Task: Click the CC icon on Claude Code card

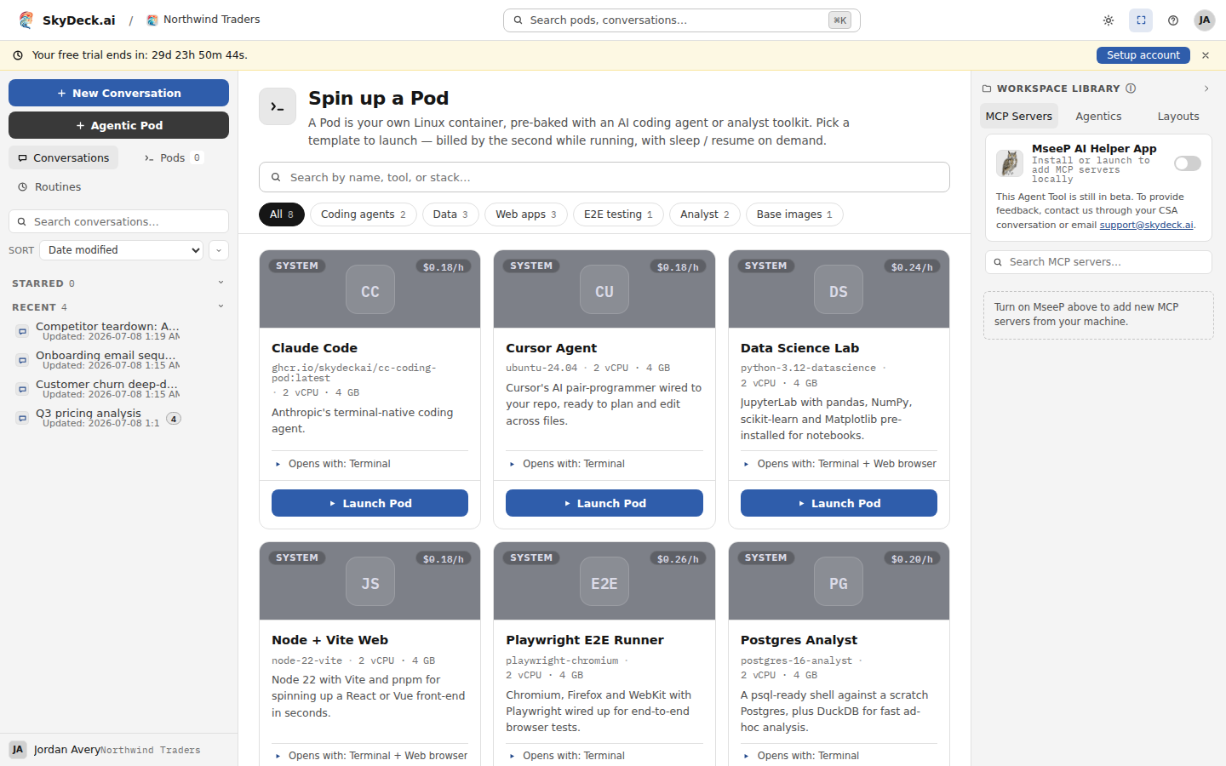Action: tap(370, 289)
